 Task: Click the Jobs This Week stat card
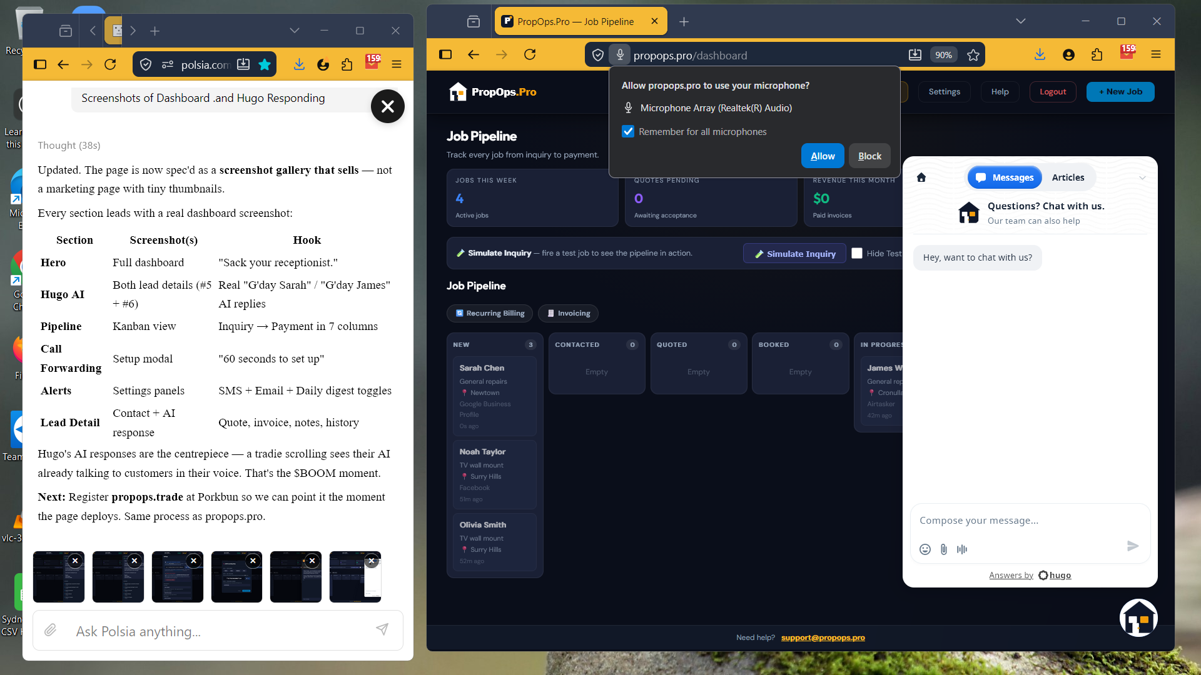[x=532, y=197]
